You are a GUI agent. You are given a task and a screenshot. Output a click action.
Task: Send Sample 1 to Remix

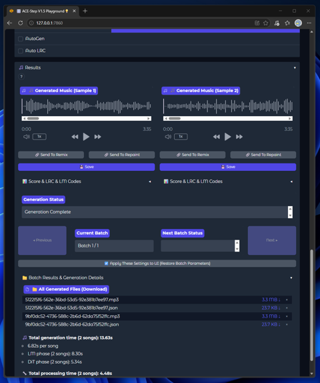coord(51,155)
